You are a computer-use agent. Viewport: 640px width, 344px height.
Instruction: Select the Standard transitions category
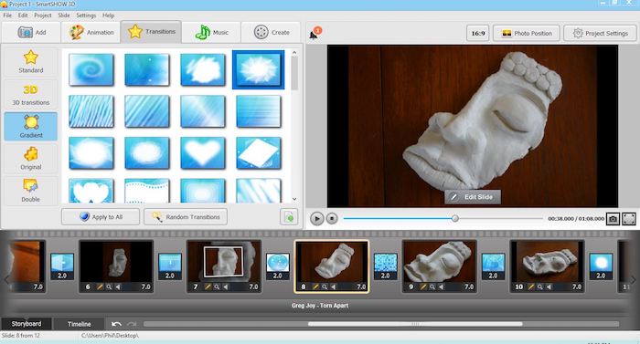(x=30, y=62)
